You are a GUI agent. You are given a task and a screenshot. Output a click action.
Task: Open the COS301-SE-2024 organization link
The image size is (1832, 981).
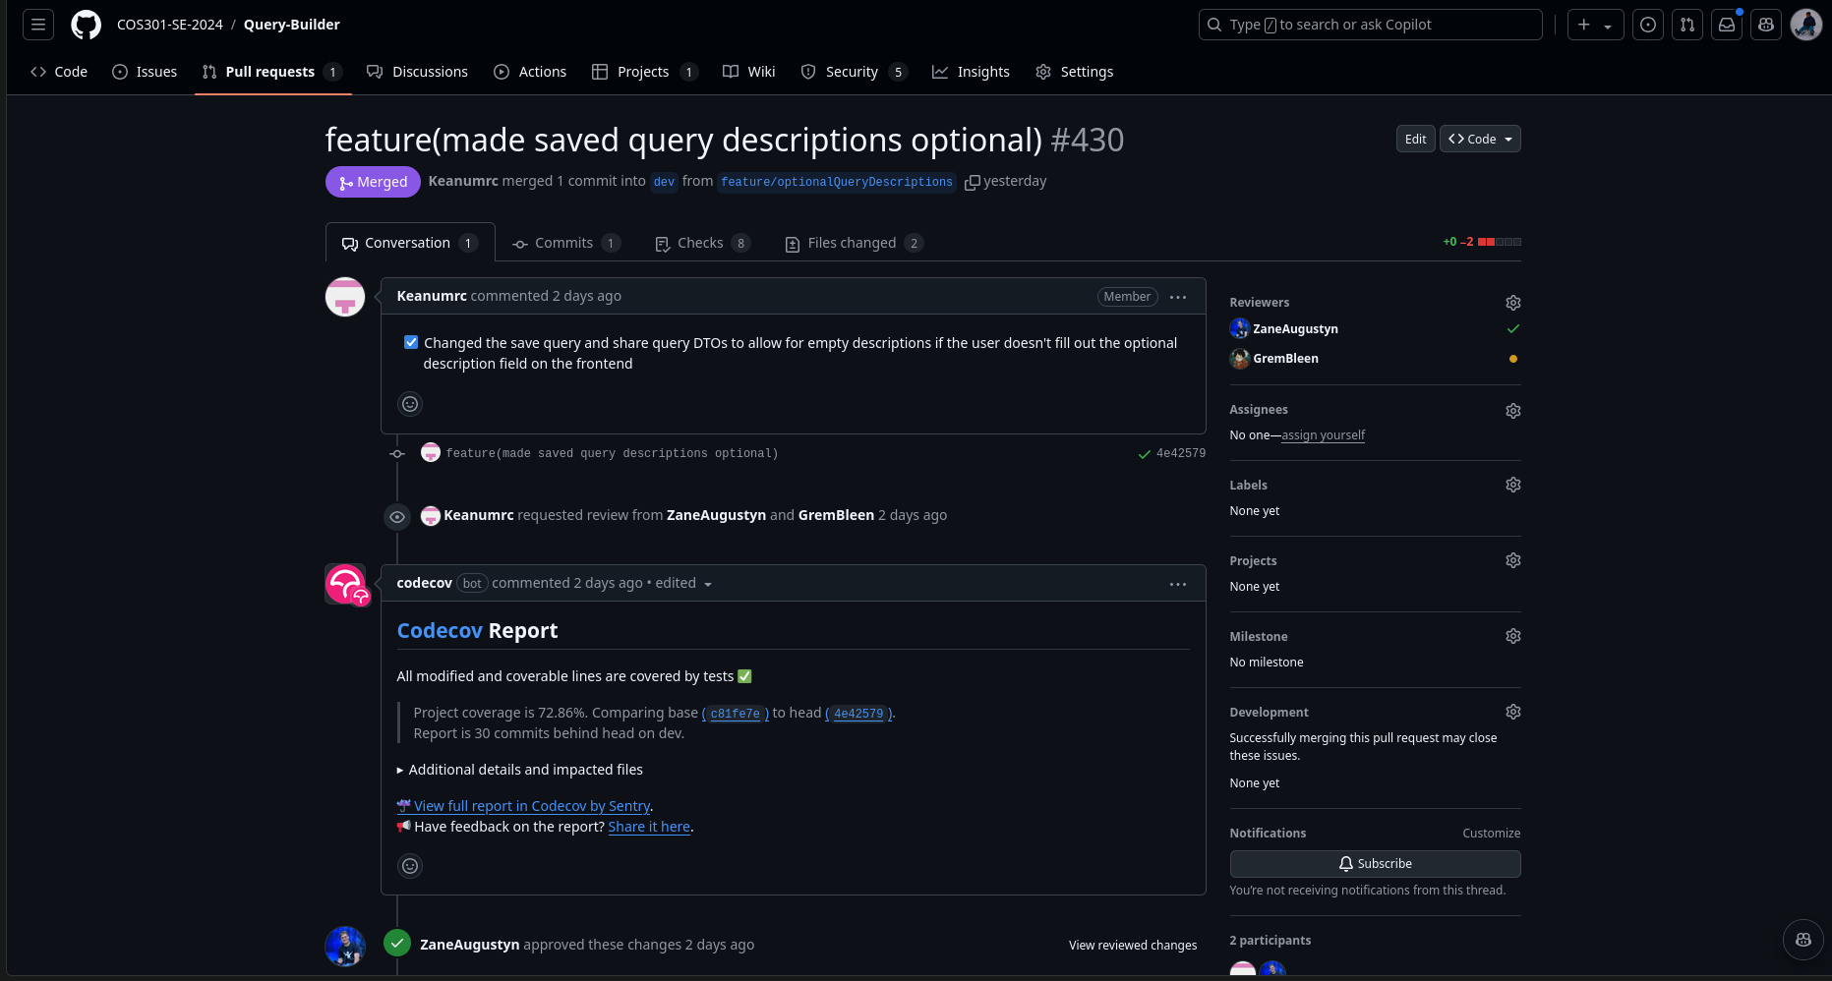coord(170,25)
